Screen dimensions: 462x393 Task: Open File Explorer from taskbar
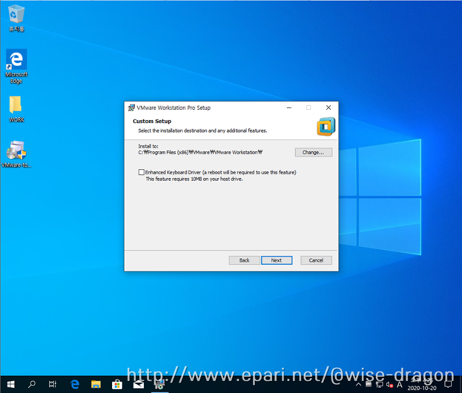96,384
